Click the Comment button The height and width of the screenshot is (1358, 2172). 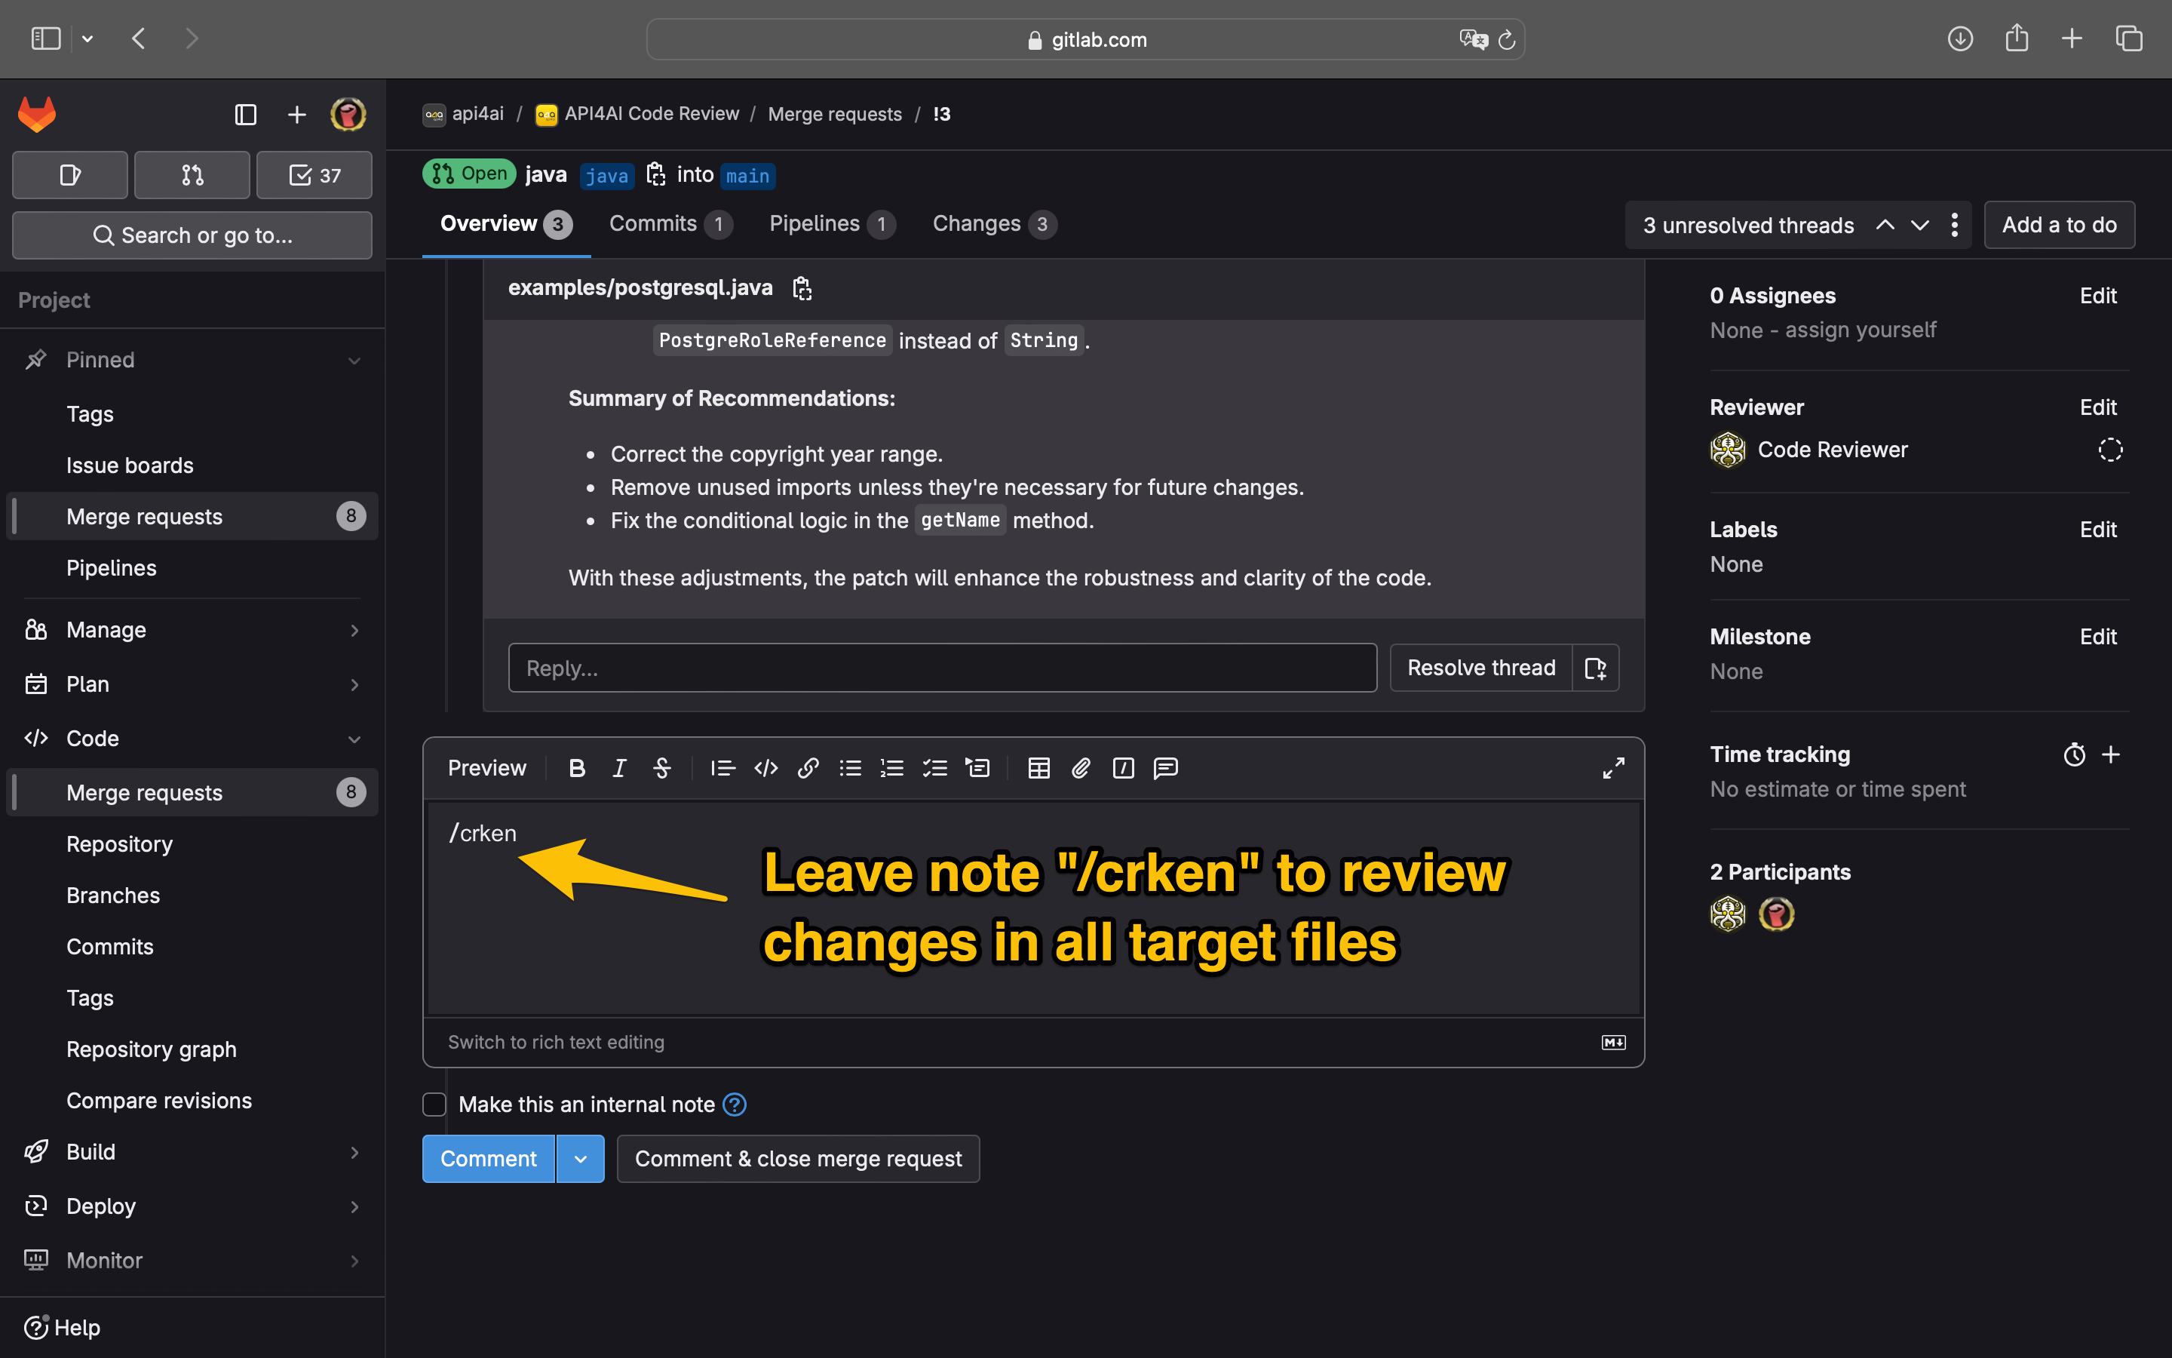pos(488,1160)
